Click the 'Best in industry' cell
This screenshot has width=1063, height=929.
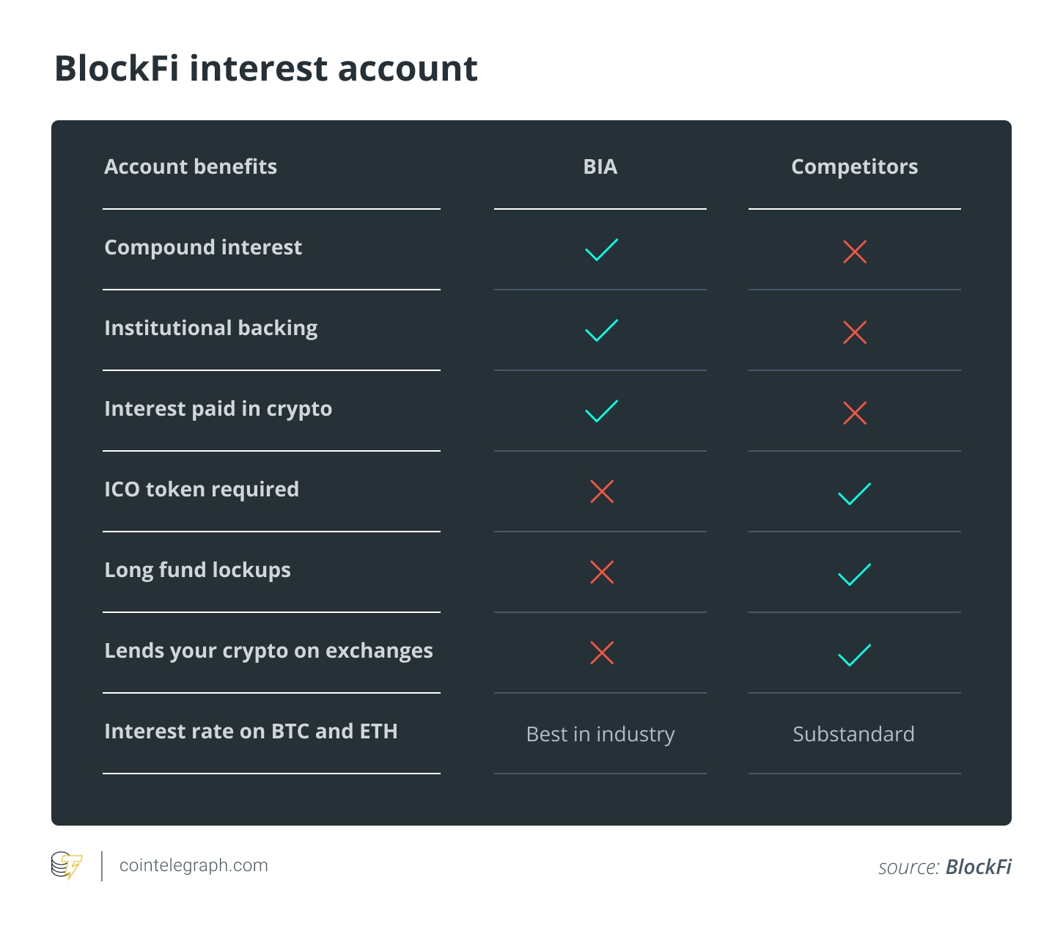600,734
